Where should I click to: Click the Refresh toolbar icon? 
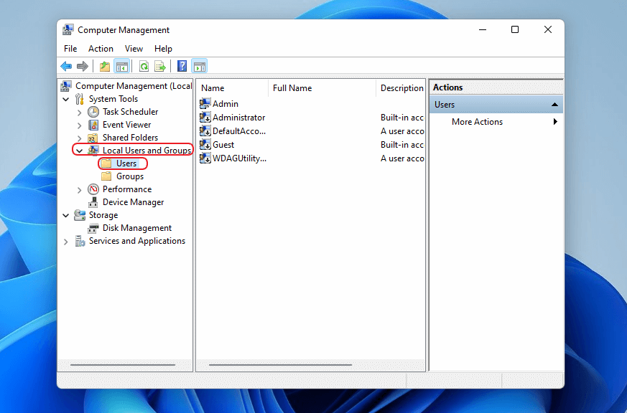click(x=144, y=67)
